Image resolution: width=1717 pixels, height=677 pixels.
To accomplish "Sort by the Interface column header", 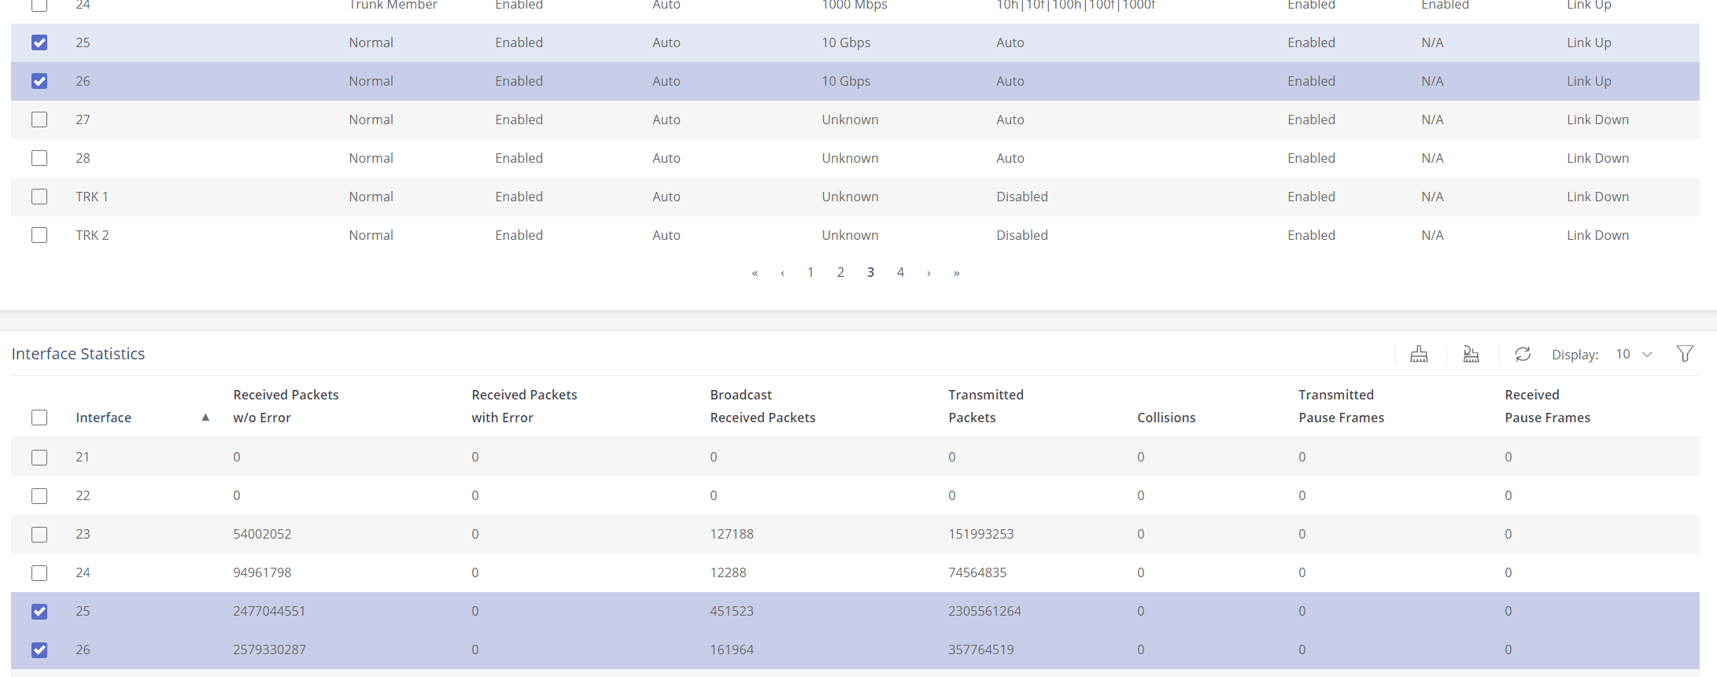I will tap(104, 418).
